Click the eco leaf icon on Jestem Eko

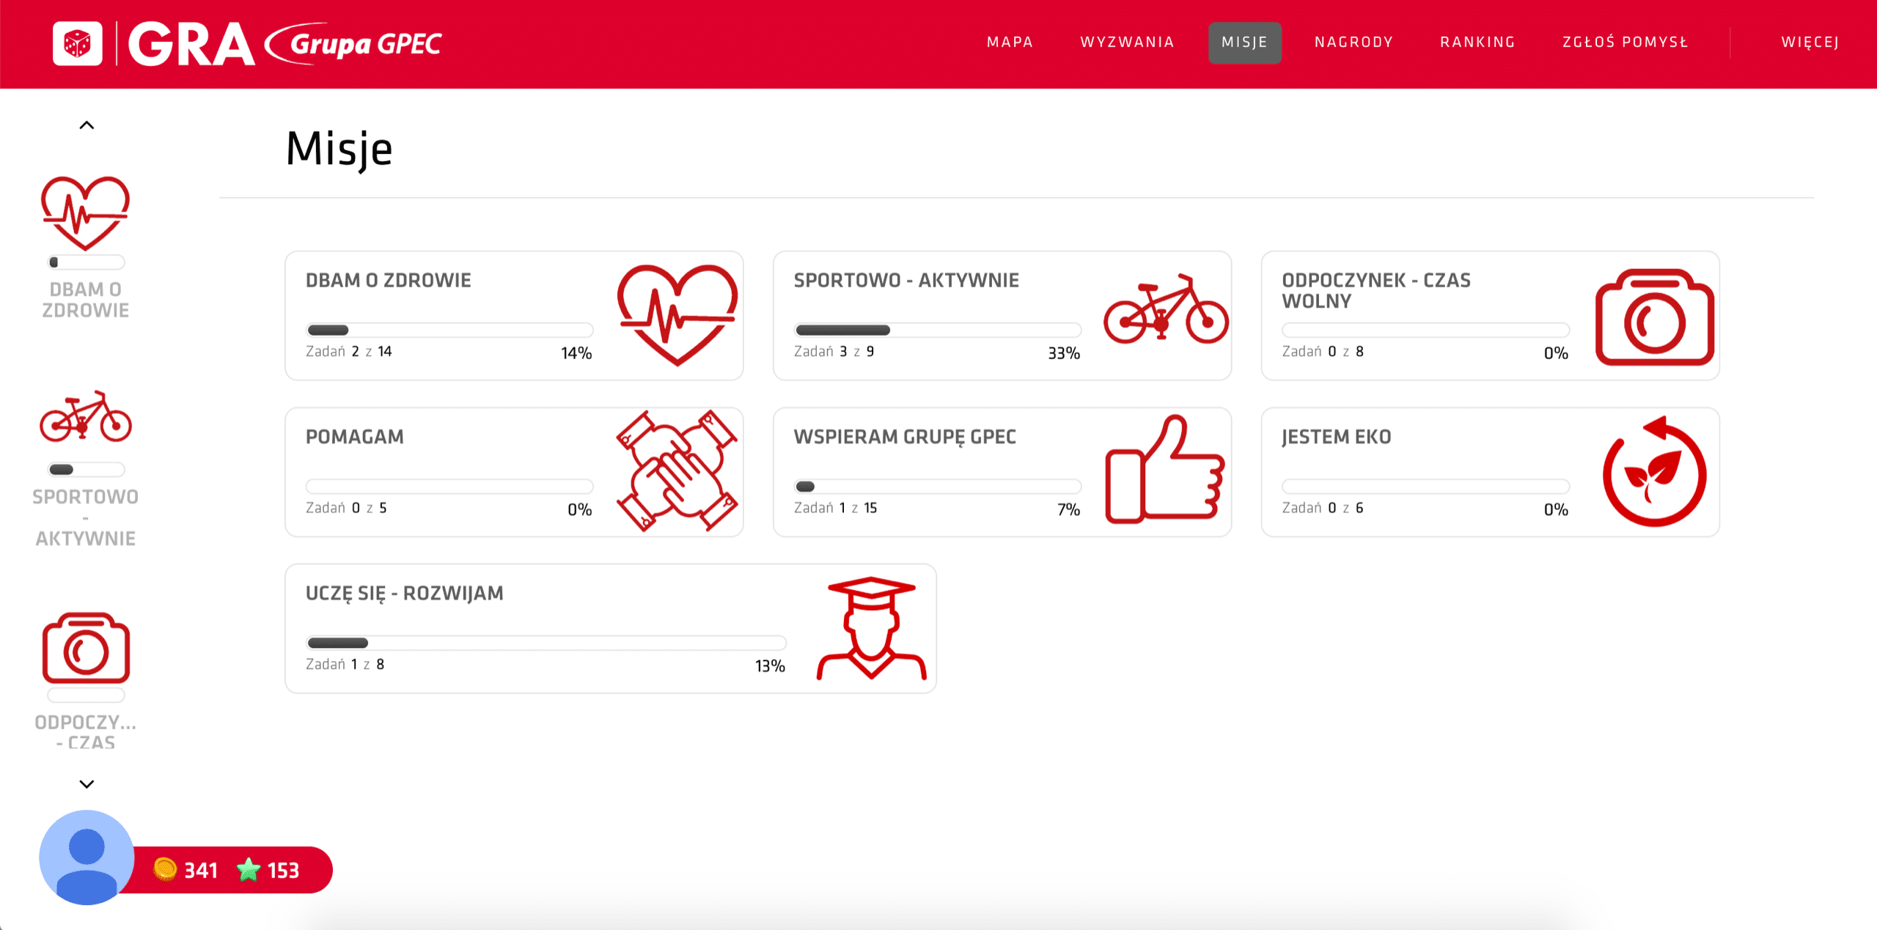click(1654, 471)
